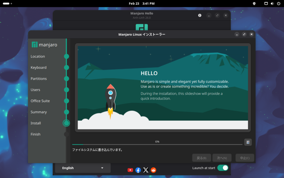Click the power icon in top bar
Image resolution: width=284 pixels, height=178 pixels.
(278, 4)
